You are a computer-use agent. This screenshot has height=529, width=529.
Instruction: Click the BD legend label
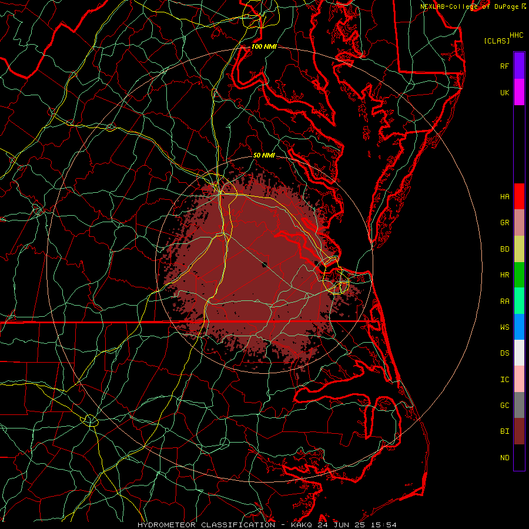pos(504,249)
